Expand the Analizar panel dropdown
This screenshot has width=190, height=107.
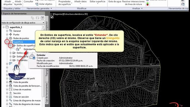(142, 8)
